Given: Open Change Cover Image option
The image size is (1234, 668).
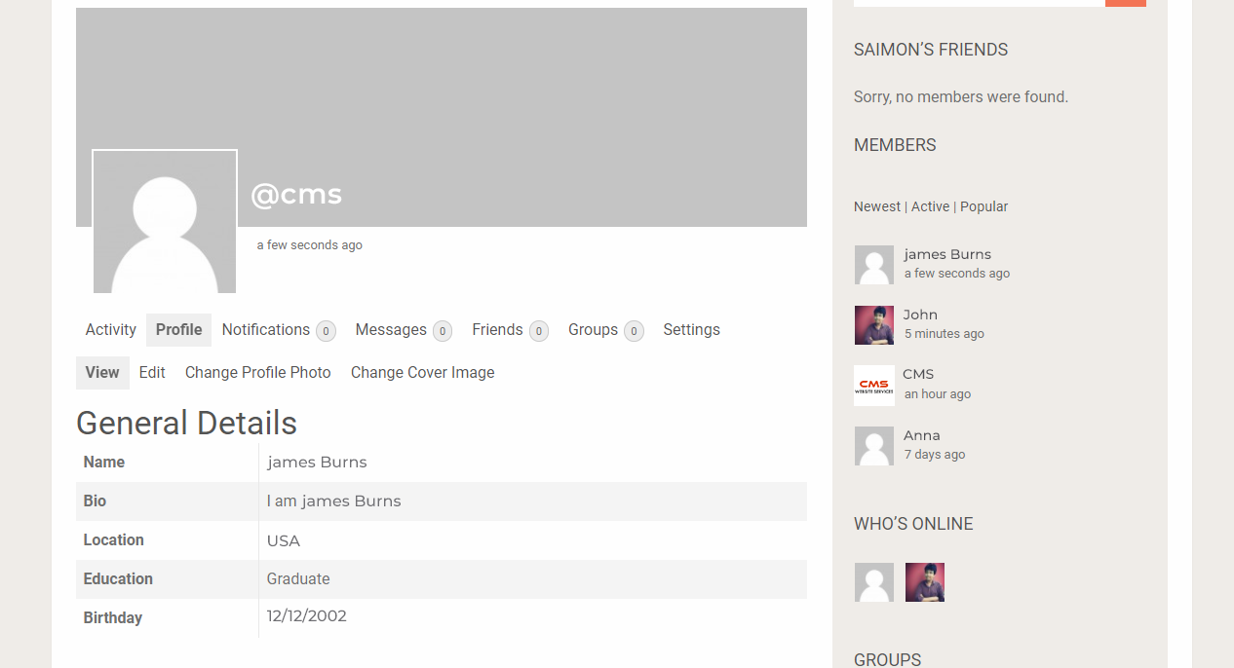Looking at the screenshot, I should (422, 373).
